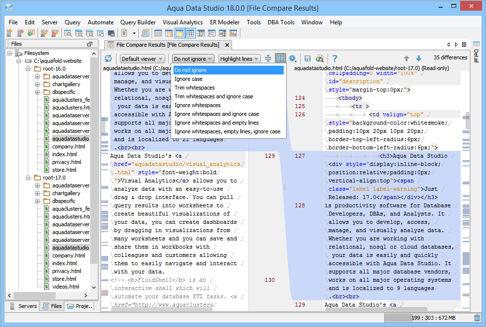Collapse the Filesystem tree node
Screen dimensions: 486x327
coord(10,53)
